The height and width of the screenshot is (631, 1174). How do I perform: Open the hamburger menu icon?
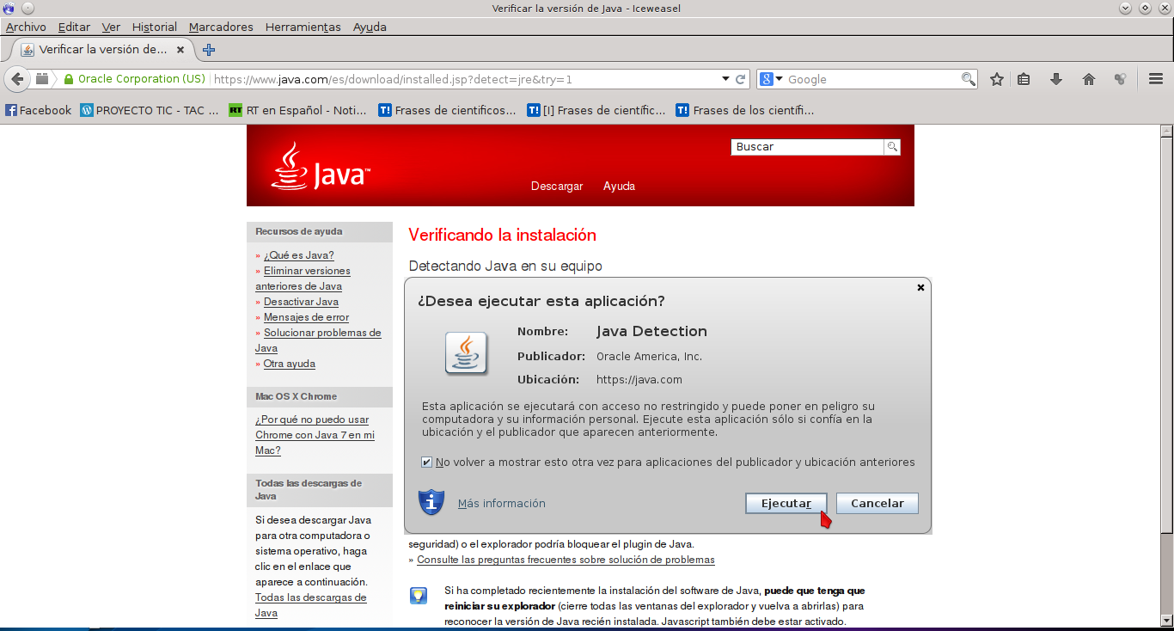pos(1156,79)
